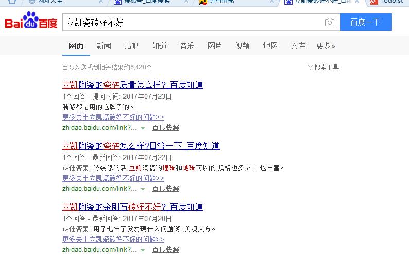The height and width of the screenshot is (258, 409).
Task: Expand URL dropdown arrow of 瓷砖质量怎么样 result
Action: click(143, 128)
